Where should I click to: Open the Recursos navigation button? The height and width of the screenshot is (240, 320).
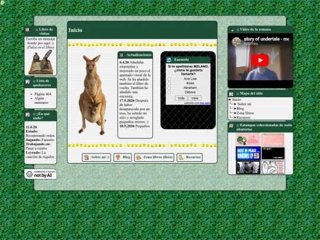coord(190,158)
